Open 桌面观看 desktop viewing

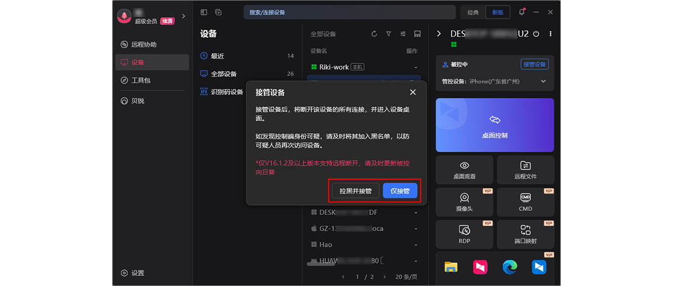(464, 170)
